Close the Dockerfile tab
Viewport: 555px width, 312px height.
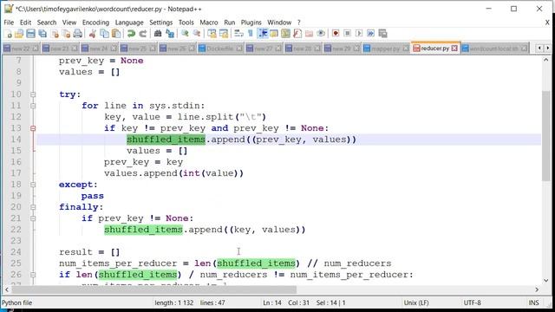[x=239, y=49]
